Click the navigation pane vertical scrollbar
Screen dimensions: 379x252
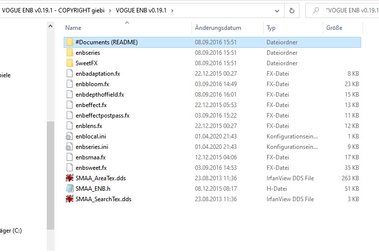tap(50, 174)
